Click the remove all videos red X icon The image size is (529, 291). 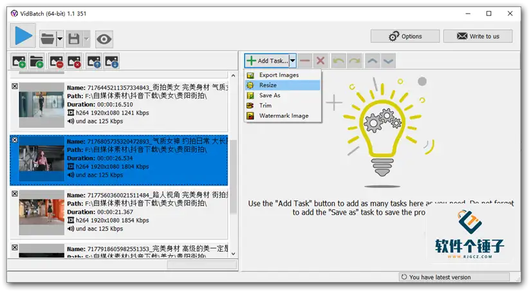pos(75,61)
